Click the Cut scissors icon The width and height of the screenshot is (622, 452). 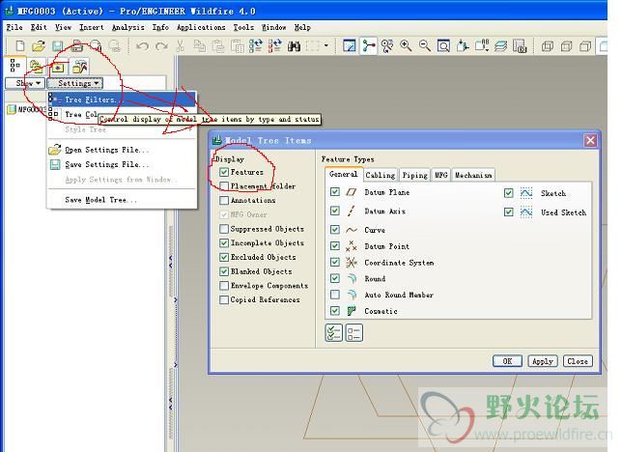click(180, 46)
